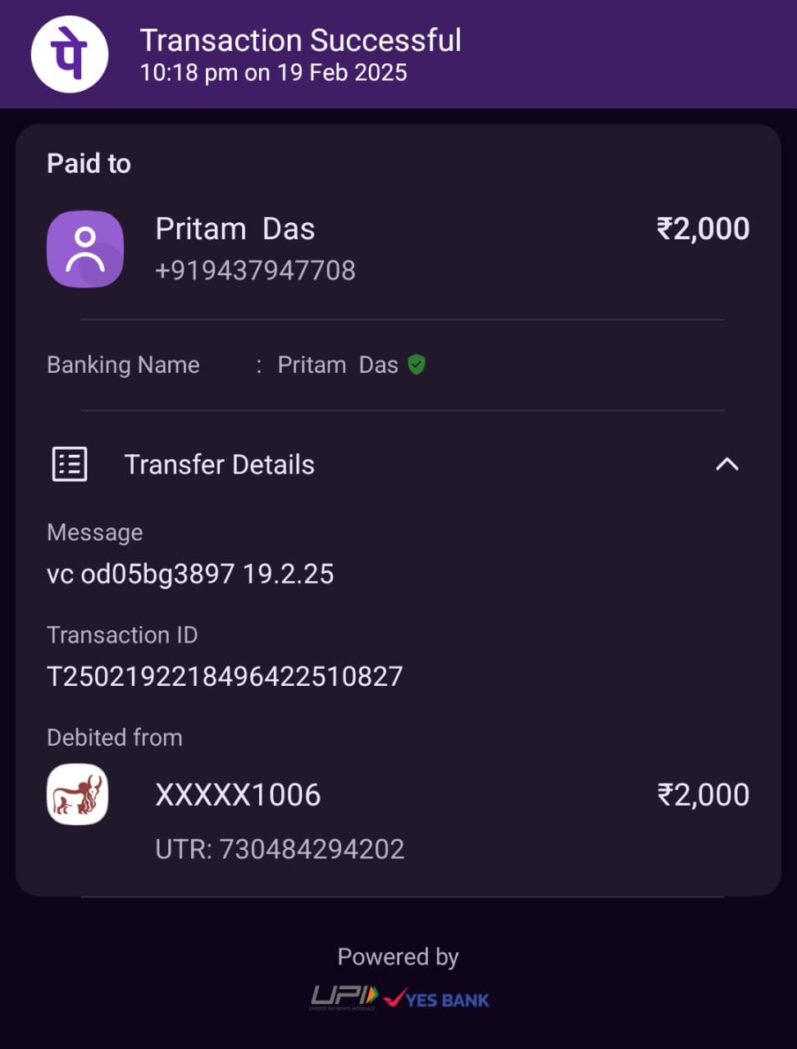Tap the YES BANK logo

(x=438, y=999)
